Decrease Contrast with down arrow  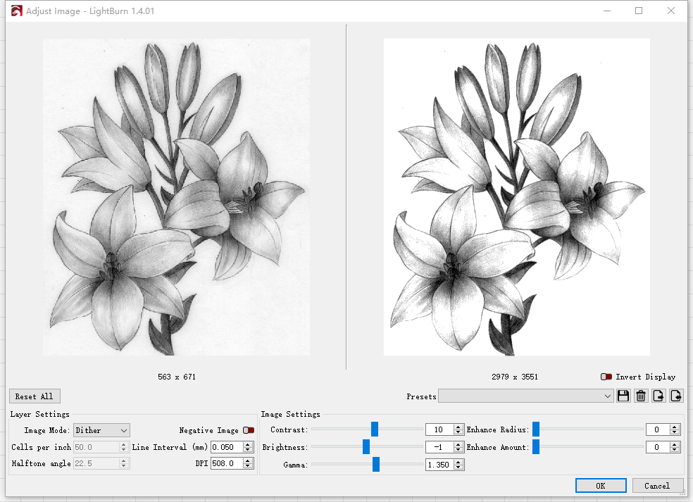pos(458,432)
